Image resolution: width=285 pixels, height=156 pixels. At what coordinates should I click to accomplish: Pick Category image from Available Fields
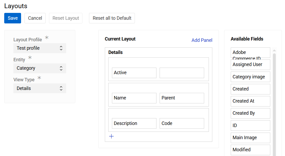click(x=250, y=77)
